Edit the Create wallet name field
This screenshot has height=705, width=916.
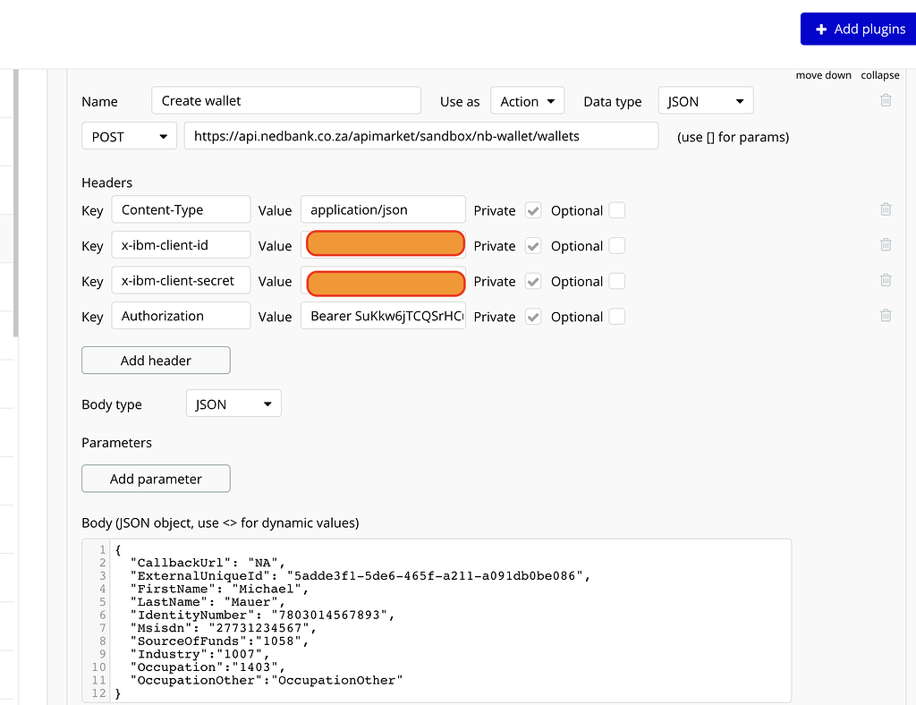coord(286,100)
